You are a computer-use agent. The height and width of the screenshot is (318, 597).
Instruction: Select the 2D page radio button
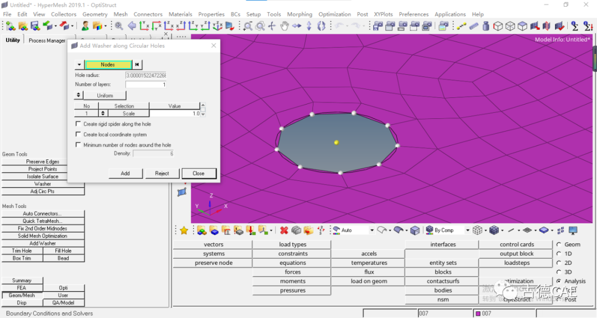pos(559,263)
